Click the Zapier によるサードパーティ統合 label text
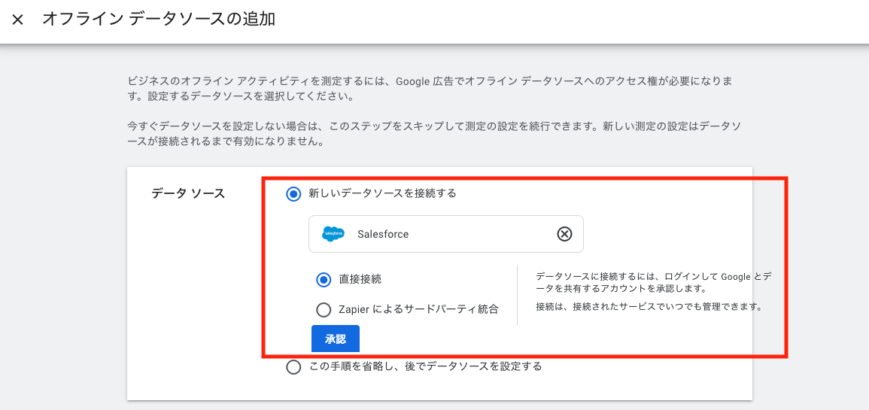Screen dimensions: 869x410 point(418,309)
